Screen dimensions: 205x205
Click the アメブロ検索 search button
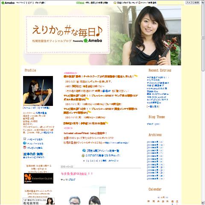(193, 3)
